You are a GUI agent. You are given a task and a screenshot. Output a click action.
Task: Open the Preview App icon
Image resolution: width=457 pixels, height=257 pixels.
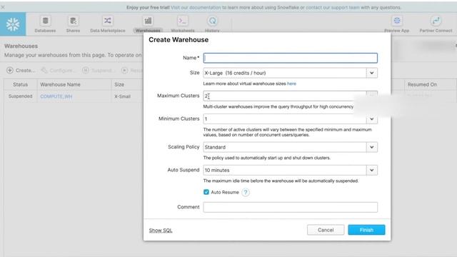(x=397, y=21)
